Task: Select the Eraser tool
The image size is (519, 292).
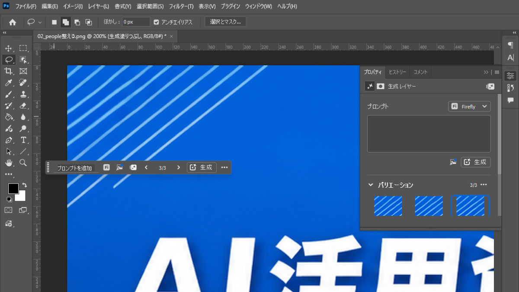Action: coord(23,106)
